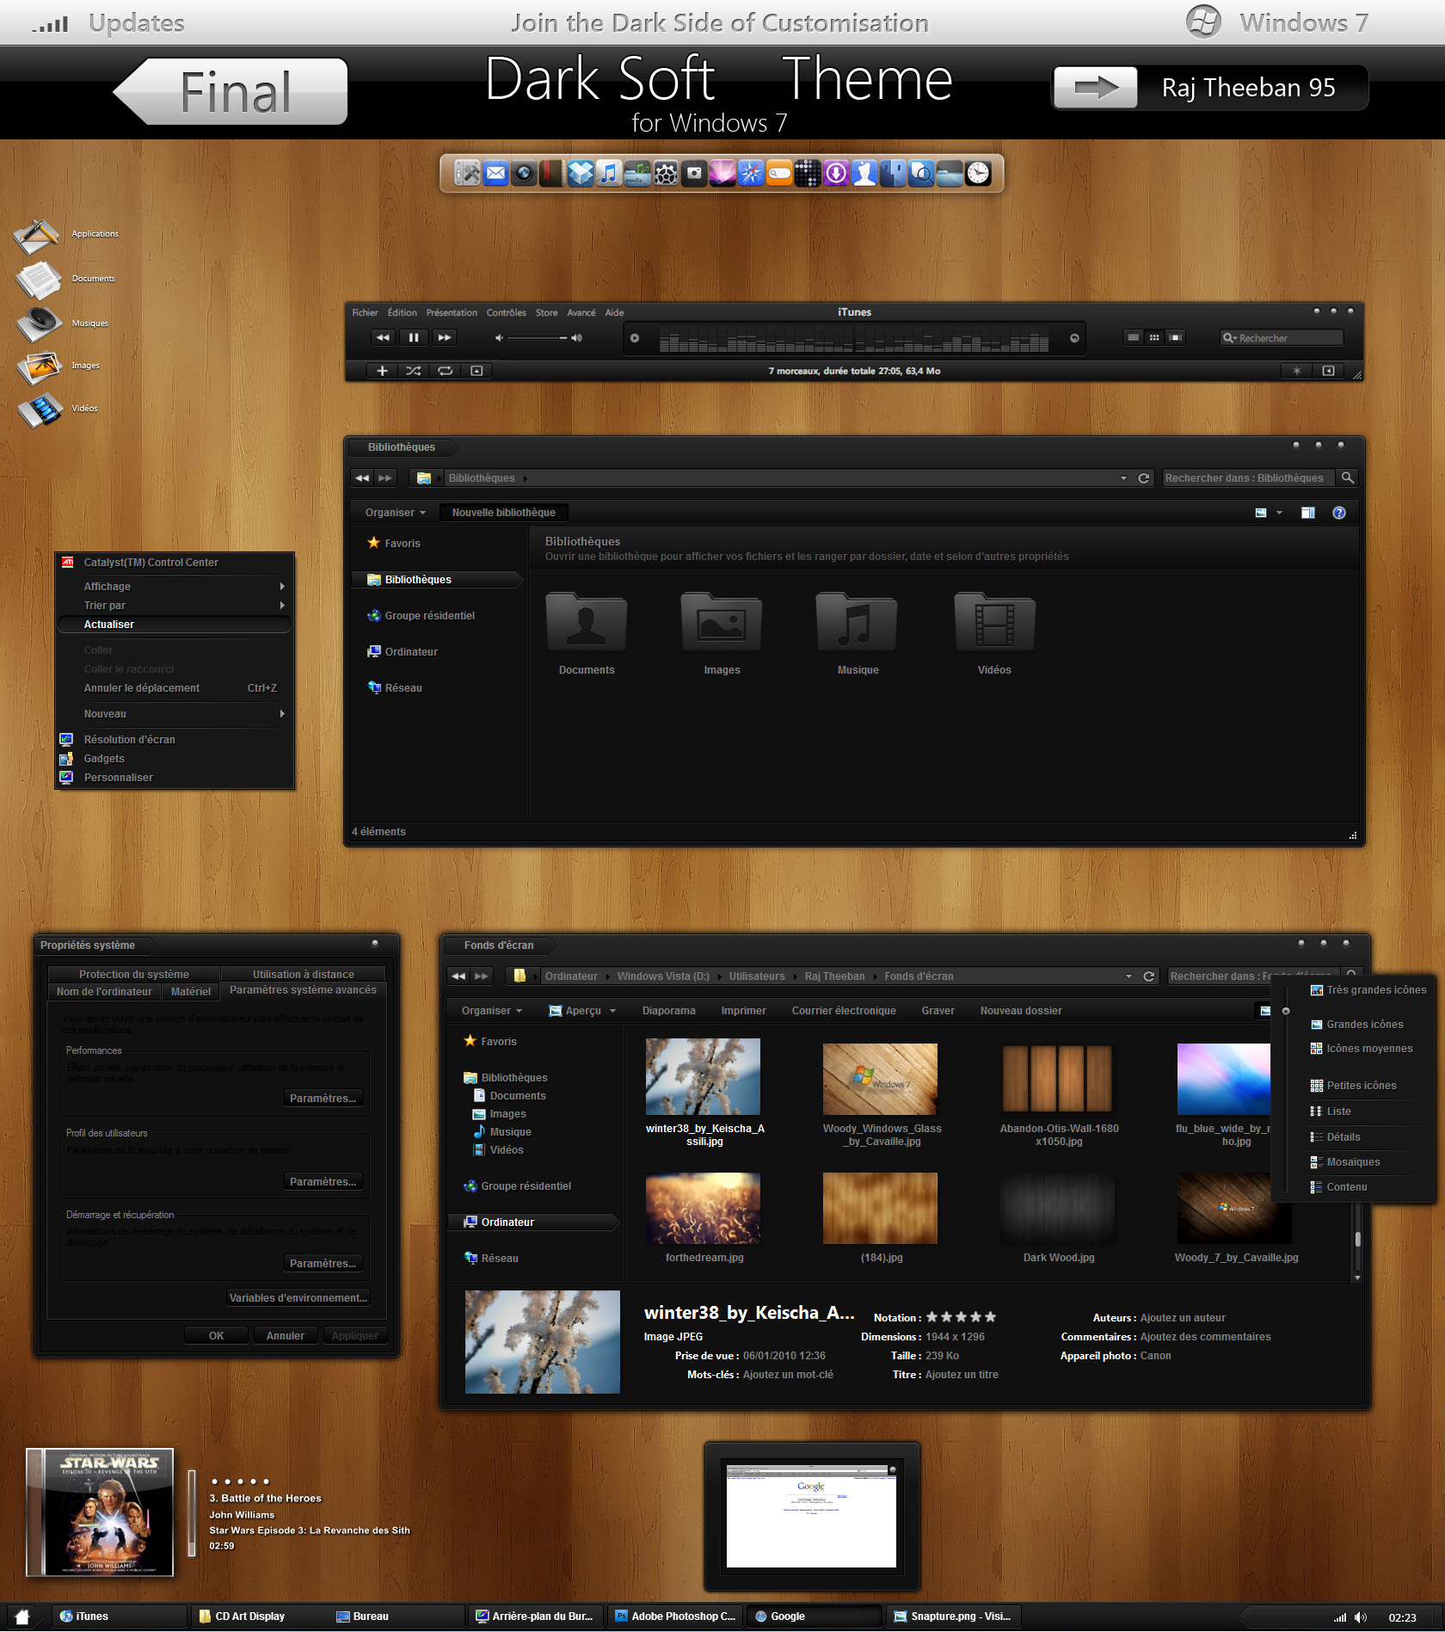Expand the Affichage submenu
This screenshot has width=1445, height=1632.
tap(175, 587)
